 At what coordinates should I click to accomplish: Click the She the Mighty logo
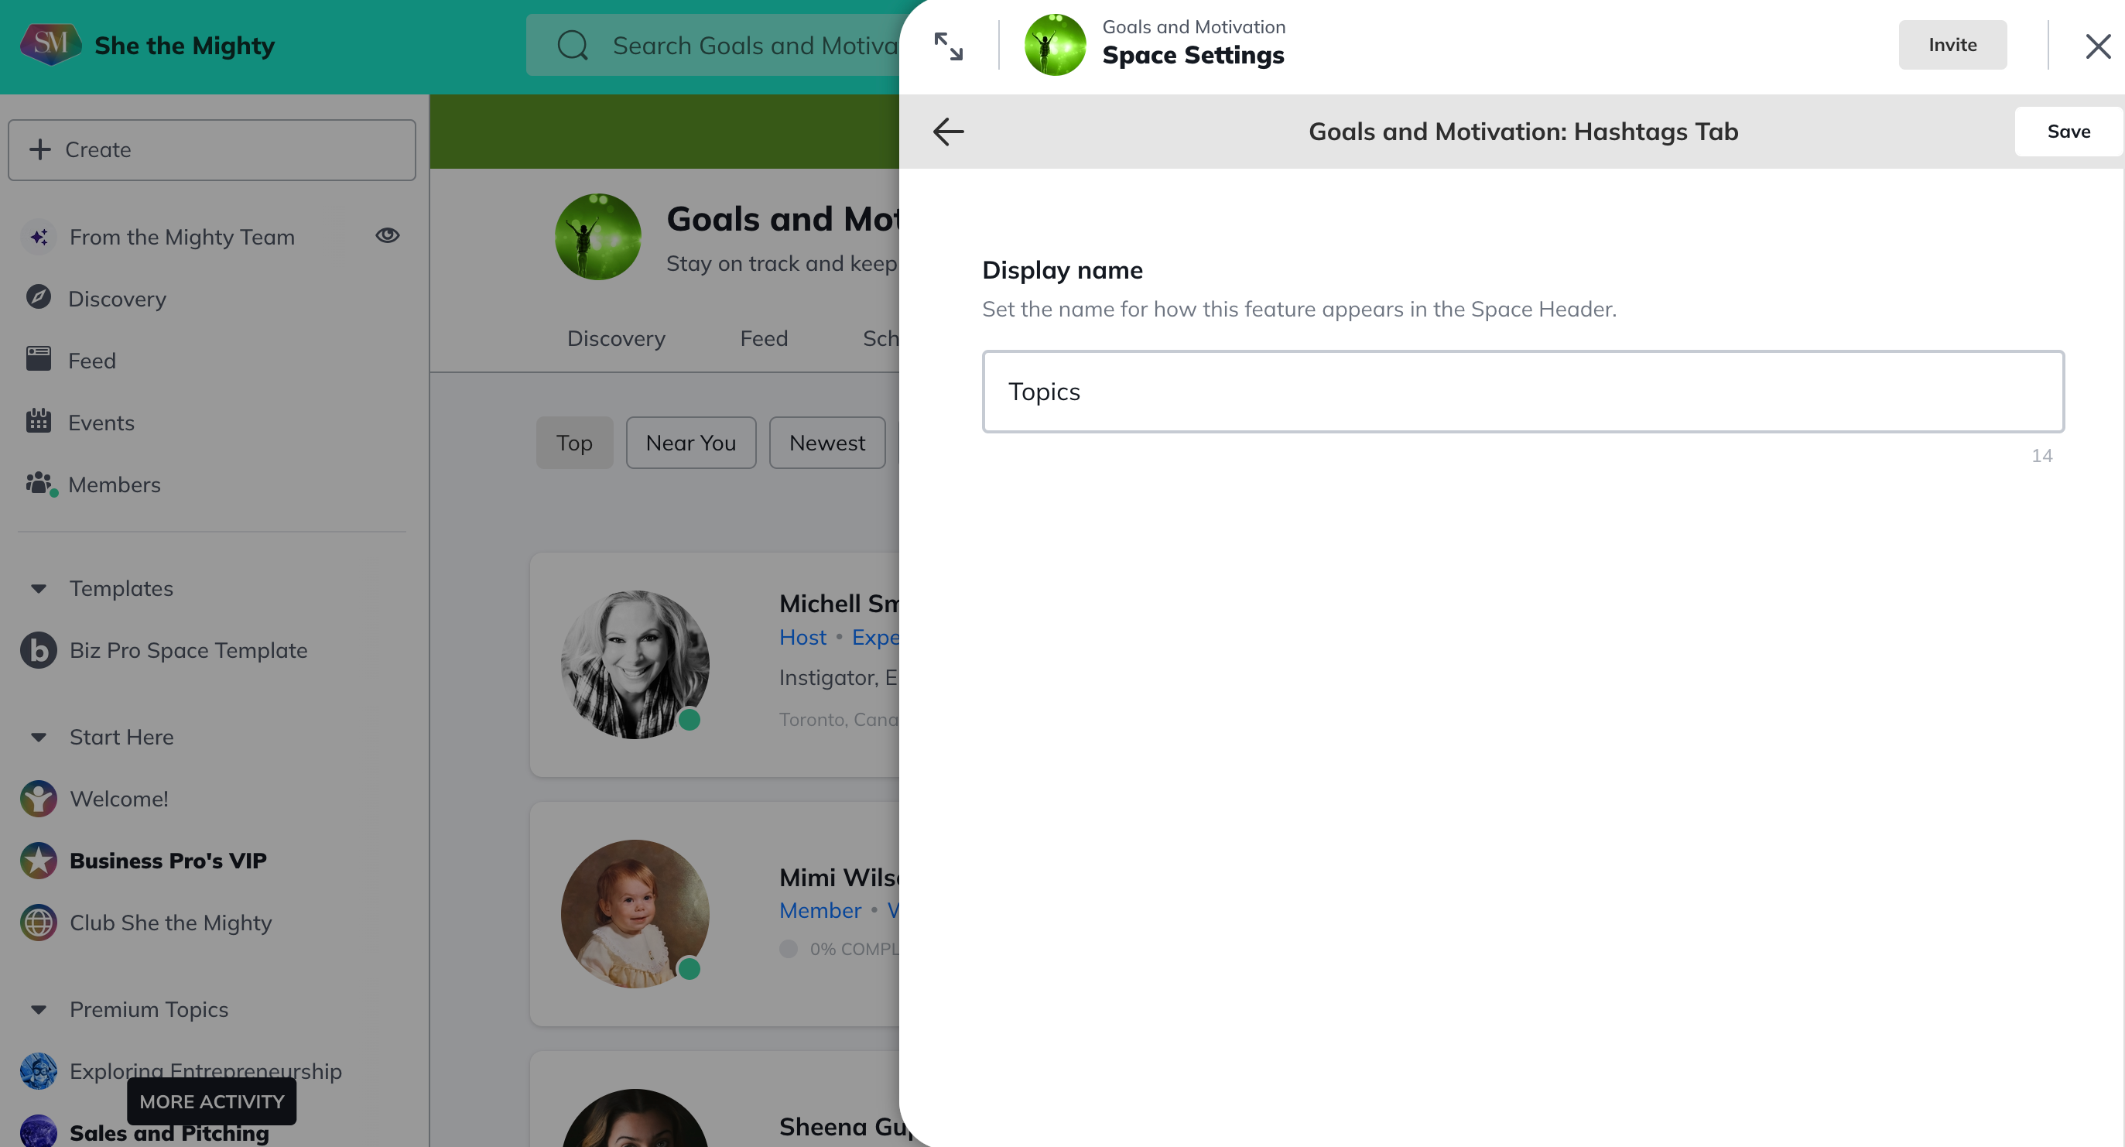[x=50, y=45]
